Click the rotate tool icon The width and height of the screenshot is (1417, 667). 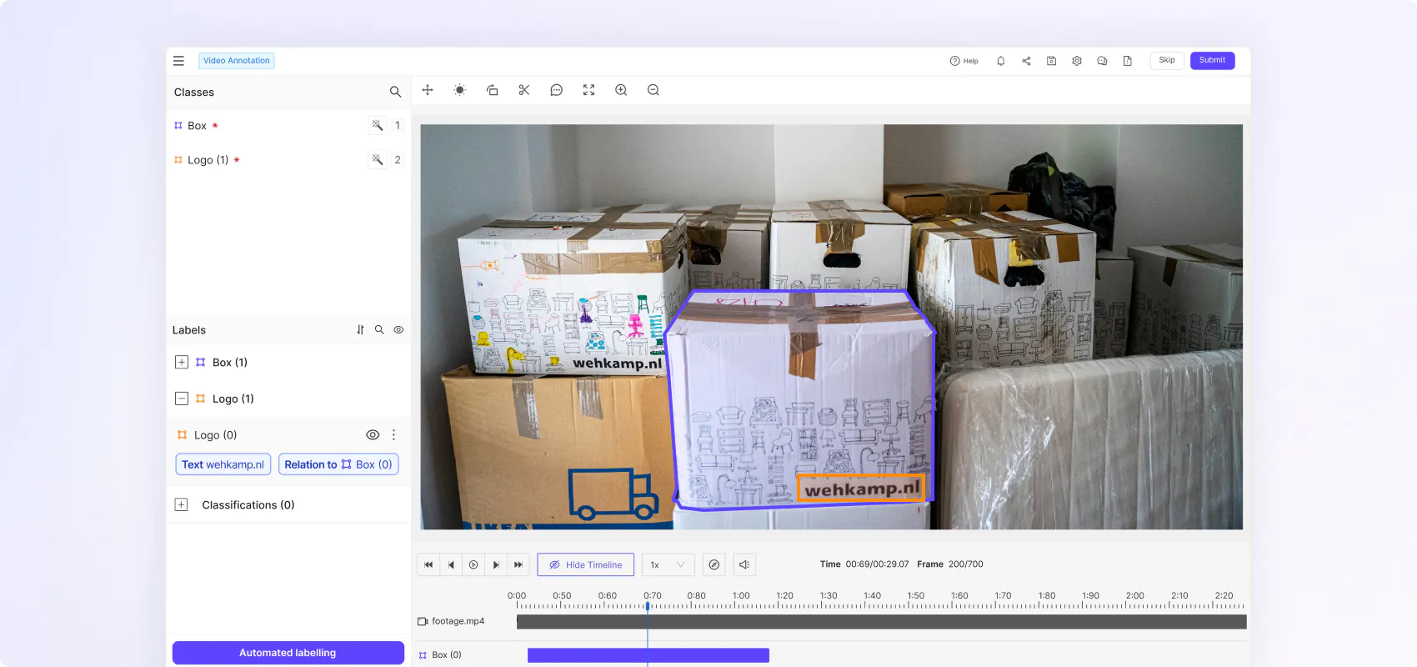click(492, 90)
